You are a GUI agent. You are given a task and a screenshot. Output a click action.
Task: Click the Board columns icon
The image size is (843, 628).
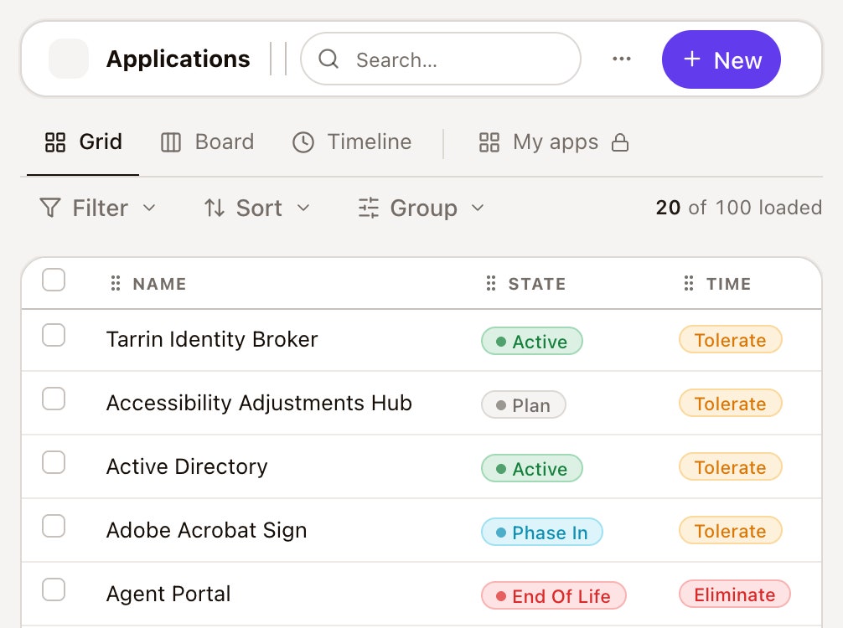pyautogui.click(x=171, y=142)
